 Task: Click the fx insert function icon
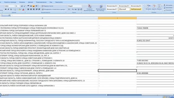[x=10, y=15]
